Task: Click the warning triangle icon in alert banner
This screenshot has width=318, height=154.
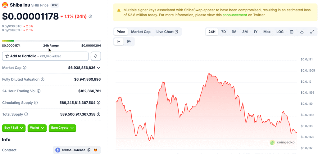Action: (119, 10)
